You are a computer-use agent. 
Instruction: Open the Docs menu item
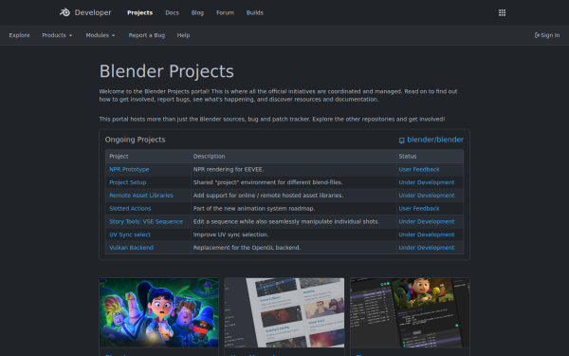coord(172,12)
